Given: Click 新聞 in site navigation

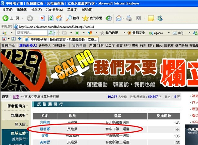Looking at the screenshot, I should pyautogui.click(x=93, y=45).
